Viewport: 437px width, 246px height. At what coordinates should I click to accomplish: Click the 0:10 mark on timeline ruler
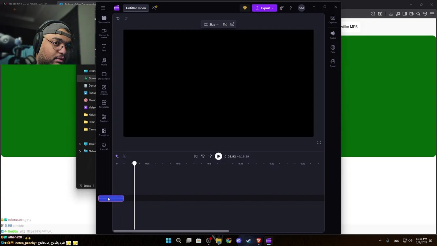[178, 164]
